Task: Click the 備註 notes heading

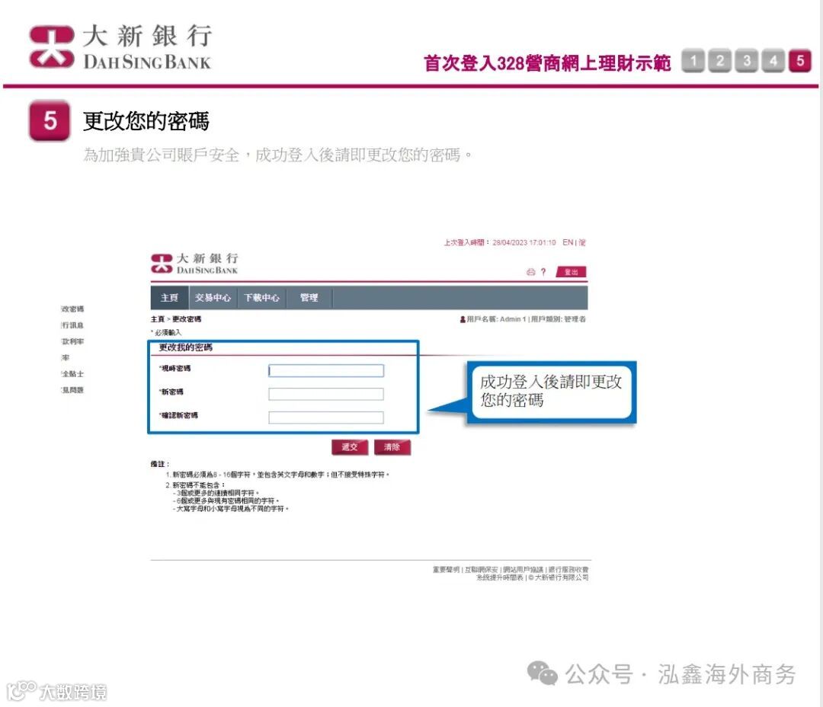Action: (159, 464)
